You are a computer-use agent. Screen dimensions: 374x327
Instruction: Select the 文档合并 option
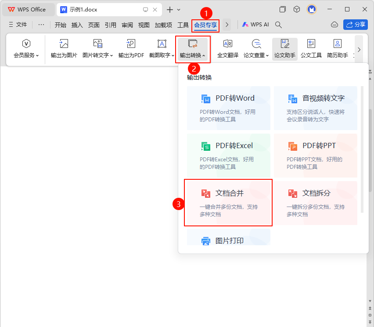pos(228,202)
